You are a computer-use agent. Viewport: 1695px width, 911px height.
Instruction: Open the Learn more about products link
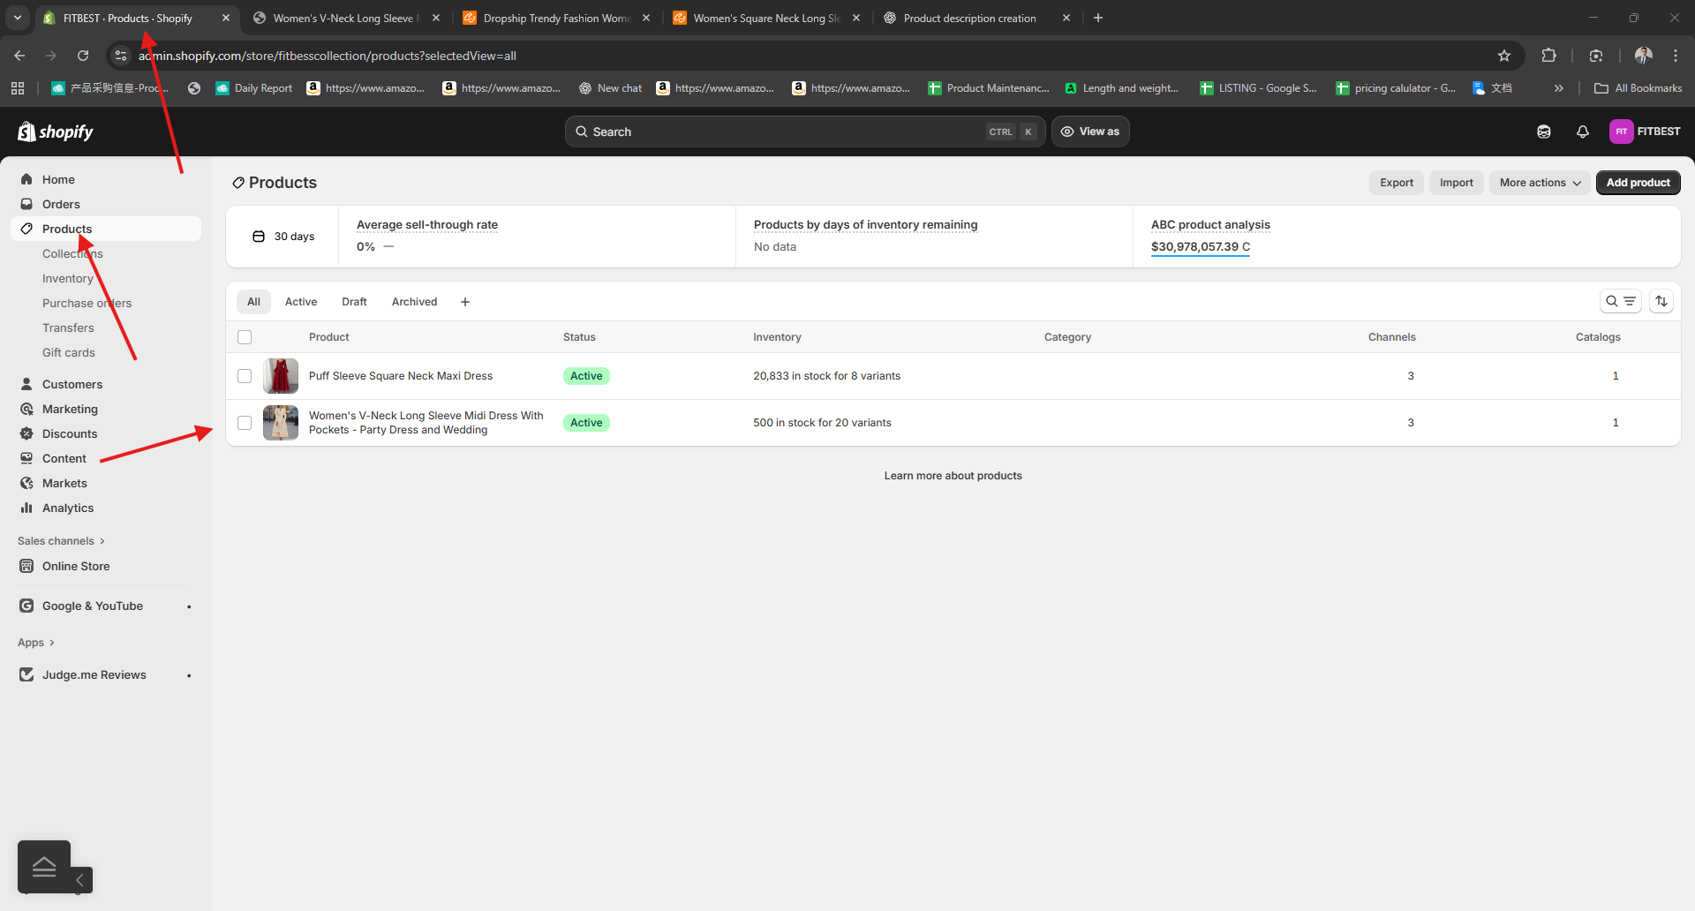[x=953, y=476]
